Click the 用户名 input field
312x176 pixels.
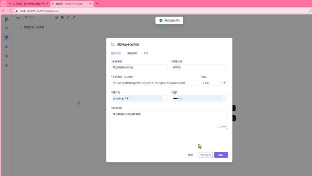click(x=139, y=98)
